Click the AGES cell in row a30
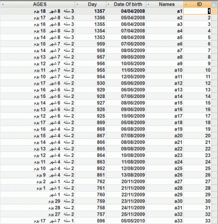 [38, 201]
